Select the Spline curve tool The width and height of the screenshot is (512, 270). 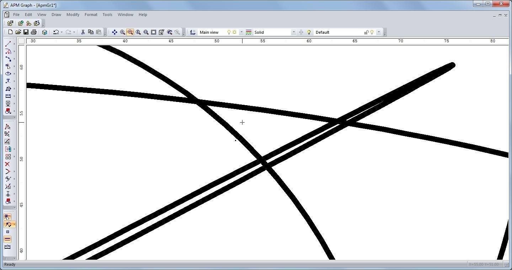pos(8,59)
